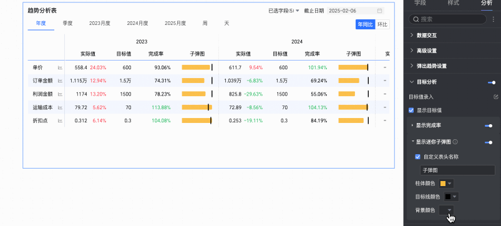Open the 样式 panel tab
The image size is (501, 226).
point(454,4)
